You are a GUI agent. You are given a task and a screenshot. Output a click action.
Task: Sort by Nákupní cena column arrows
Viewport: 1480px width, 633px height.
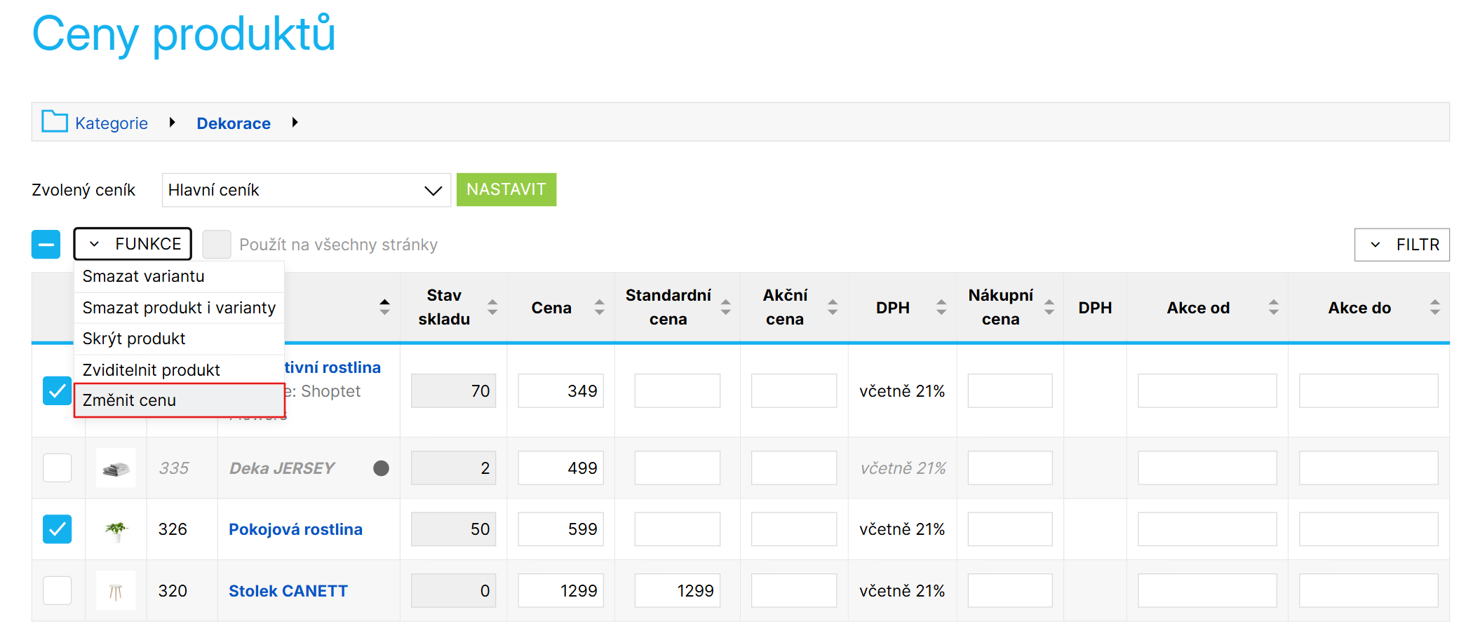[x=1049, y=307]
